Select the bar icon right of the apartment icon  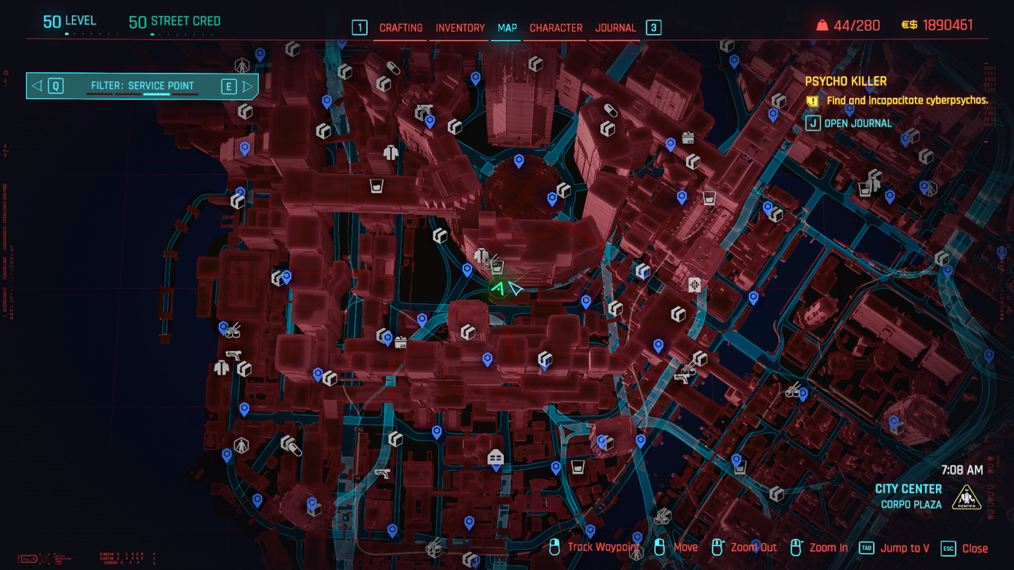[578, 466]
